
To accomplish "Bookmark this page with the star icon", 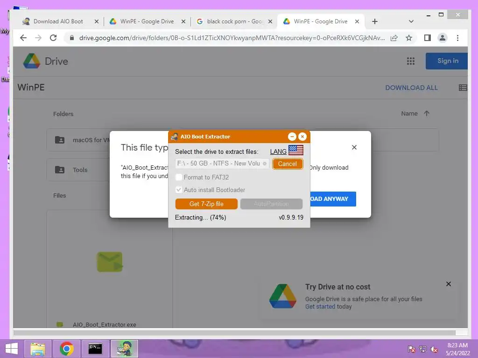I will (409, 38).
